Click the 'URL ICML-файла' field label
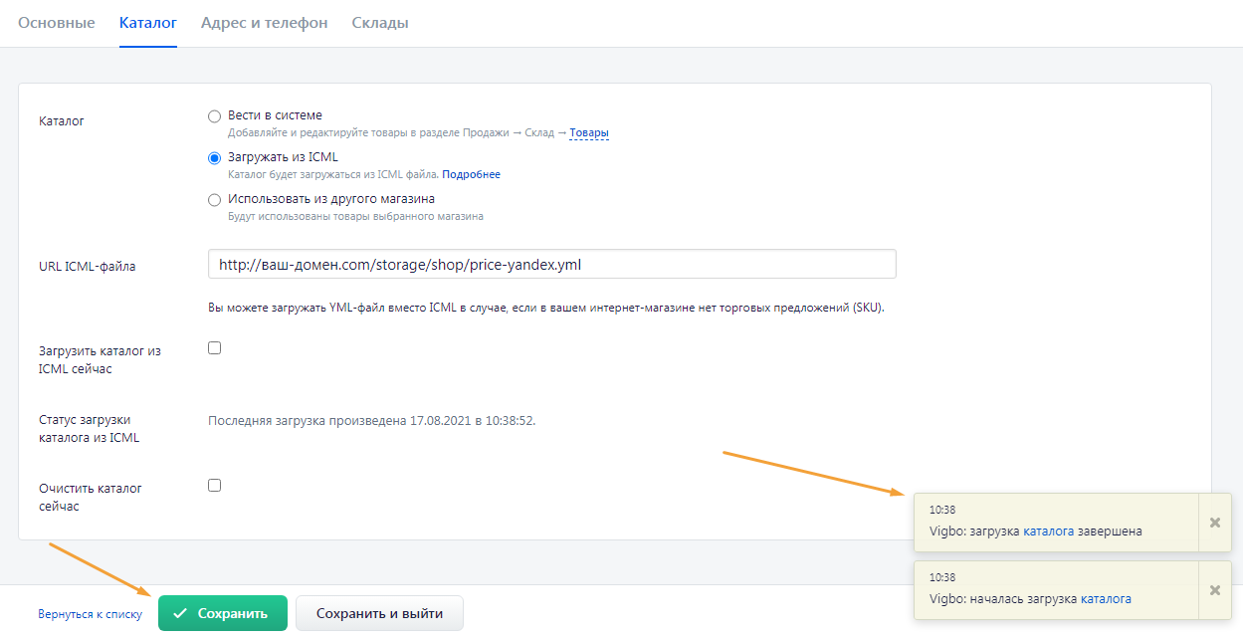This screenshot has height=638, width=1243. 88,266
